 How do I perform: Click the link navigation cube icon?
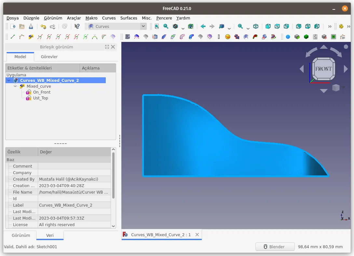(222, 26)
